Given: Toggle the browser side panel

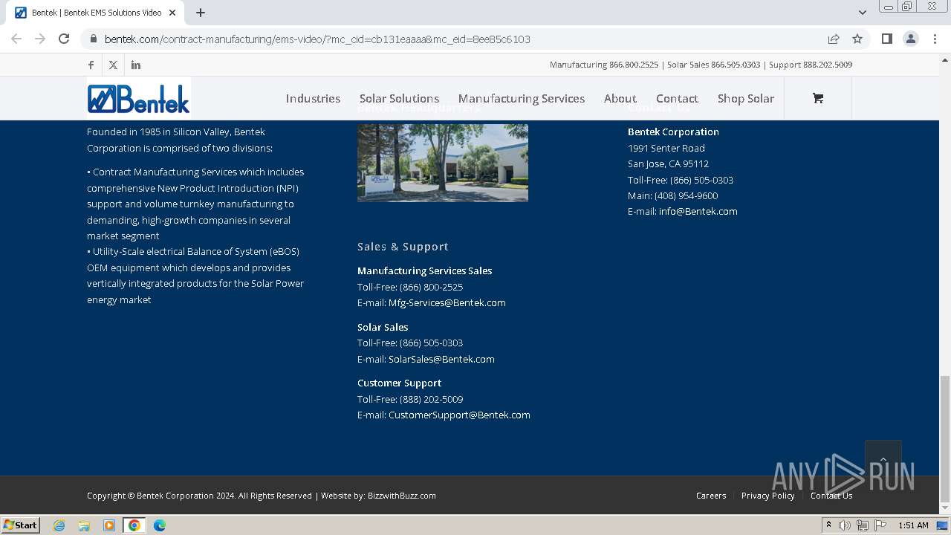Looking at the screenshot, I should tap(886, 39).
